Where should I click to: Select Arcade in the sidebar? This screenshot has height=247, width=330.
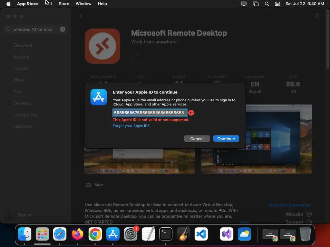pyautogui.click(x=21, y=57)
